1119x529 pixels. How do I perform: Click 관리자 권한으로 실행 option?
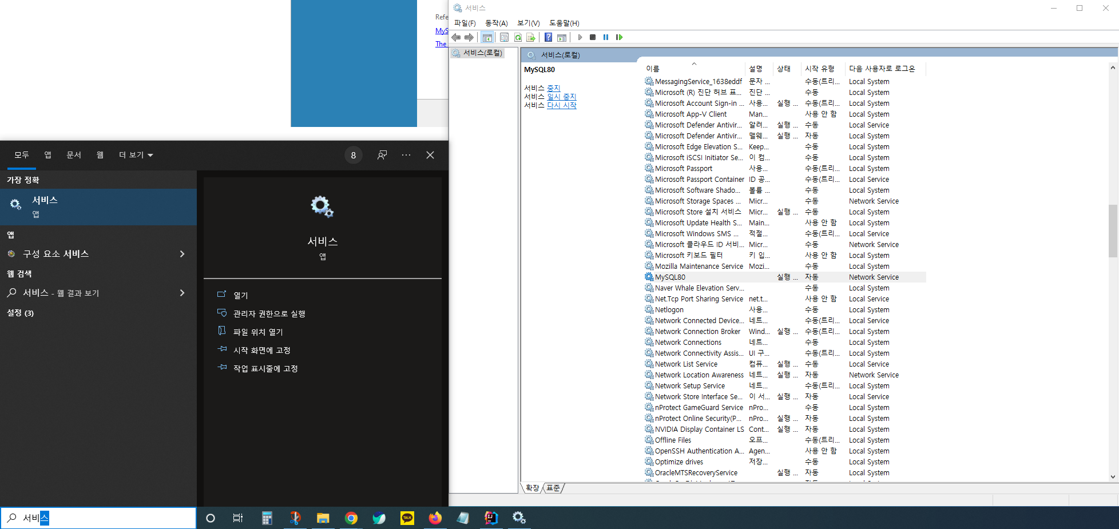(x=269, y=313)
